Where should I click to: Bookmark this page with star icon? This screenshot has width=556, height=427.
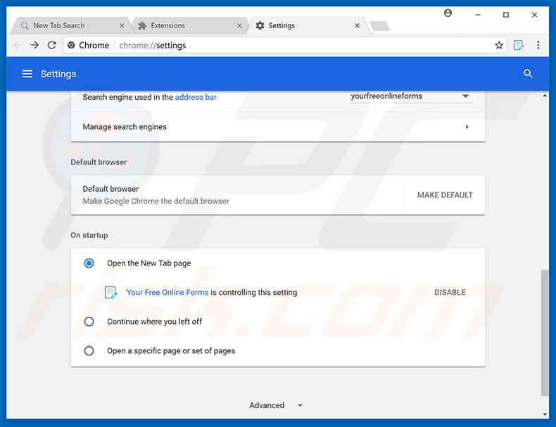(499, 45)
